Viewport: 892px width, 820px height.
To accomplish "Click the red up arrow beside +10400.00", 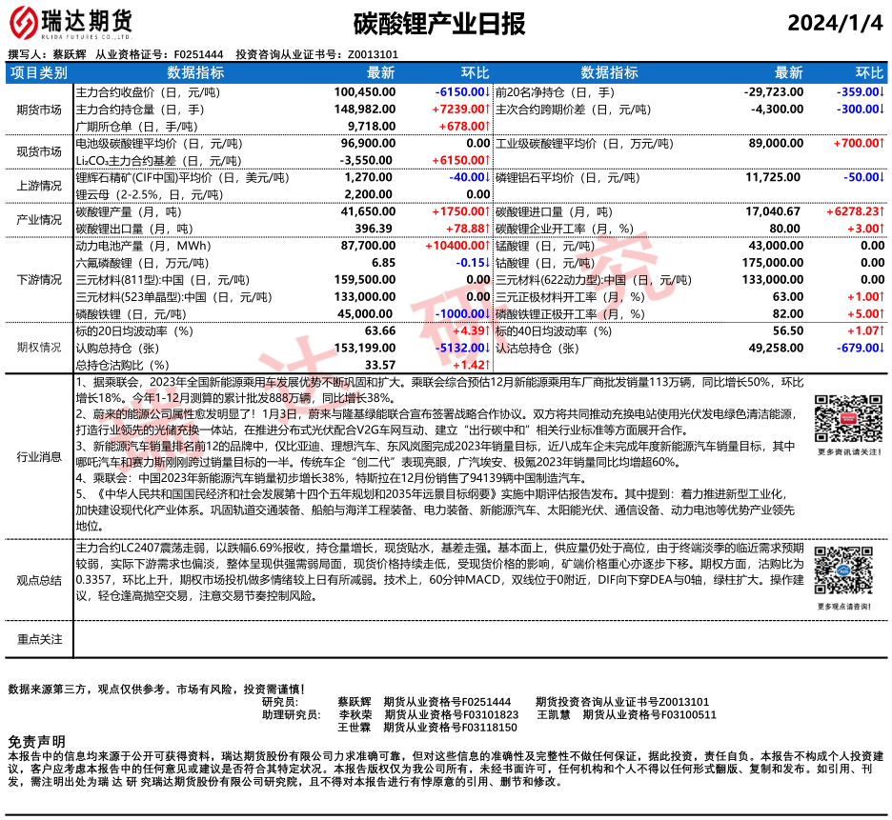I will (x=488, y=246).
